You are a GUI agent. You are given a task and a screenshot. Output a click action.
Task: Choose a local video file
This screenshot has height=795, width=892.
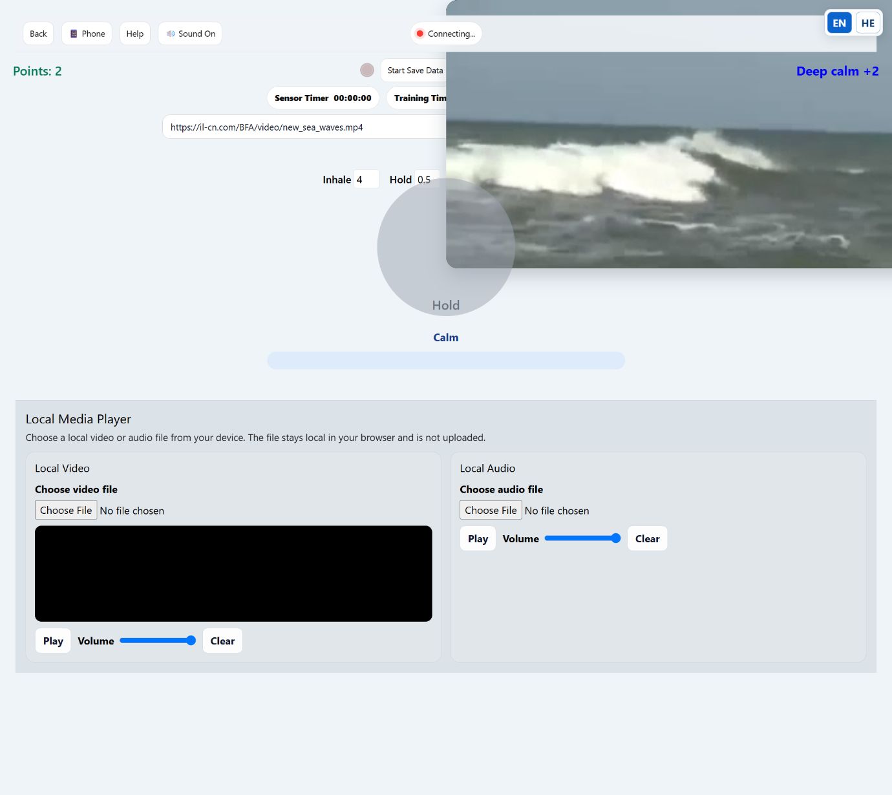(66, 510)
